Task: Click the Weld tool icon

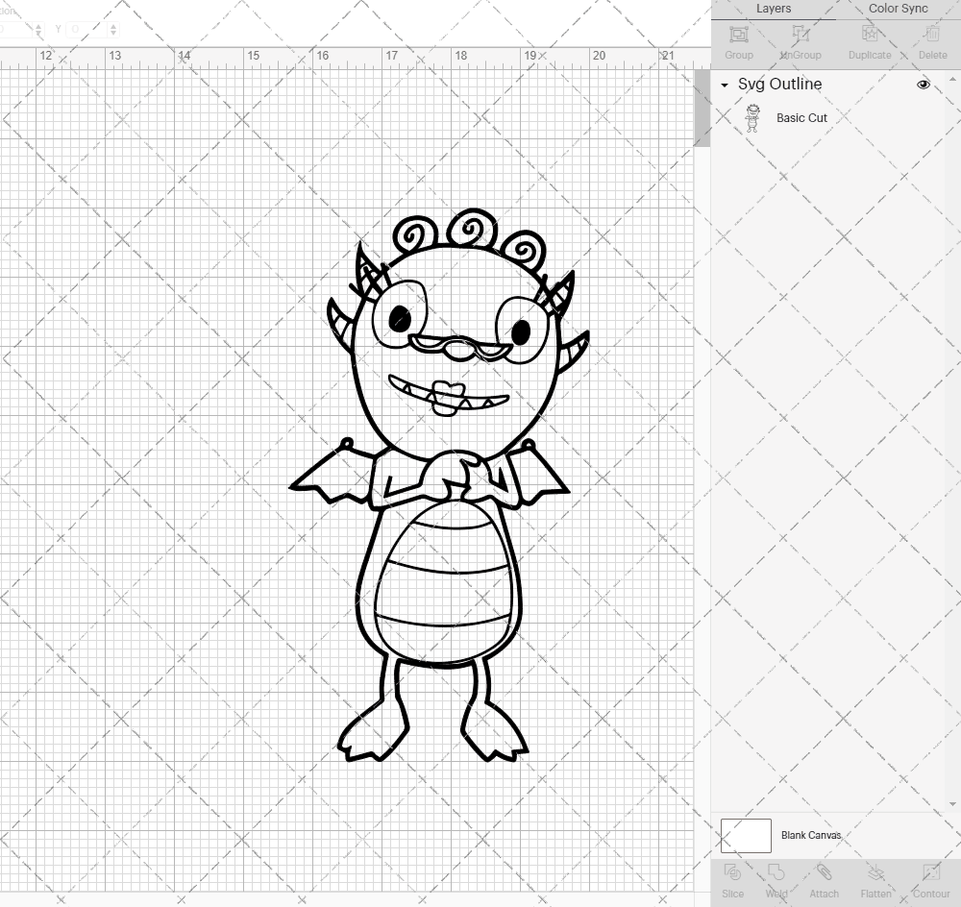Action: pyautogui.click(x=776, y=872)
